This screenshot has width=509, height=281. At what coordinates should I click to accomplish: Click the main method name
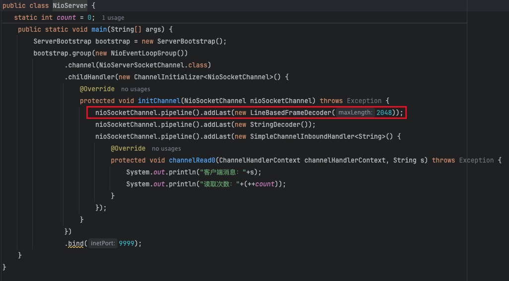click(99, 30)
